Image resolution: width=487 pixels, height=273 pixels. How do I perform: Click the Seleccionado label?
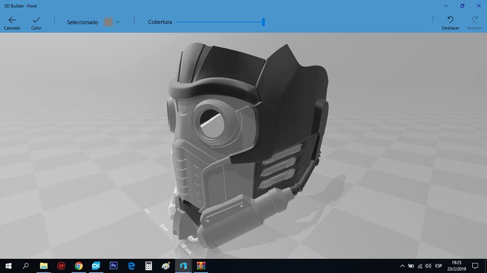pyautogui.click(x=82, y=22)
